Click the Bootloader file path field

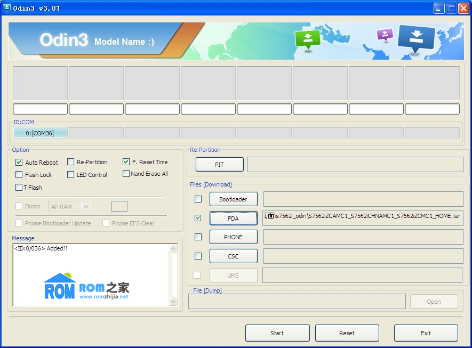click(x=363, y=199)
